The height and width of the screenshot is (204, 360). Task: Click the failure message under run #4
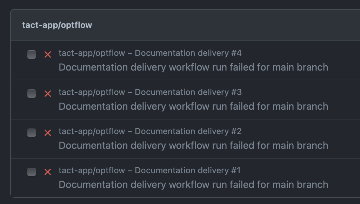point(193,67)
